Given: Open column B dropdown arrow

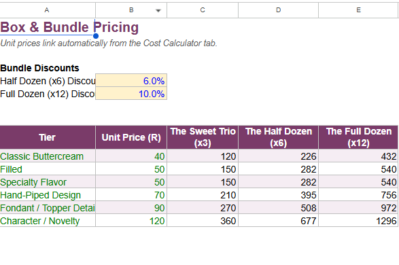Looking at the screenshot, I should point(158,10).
